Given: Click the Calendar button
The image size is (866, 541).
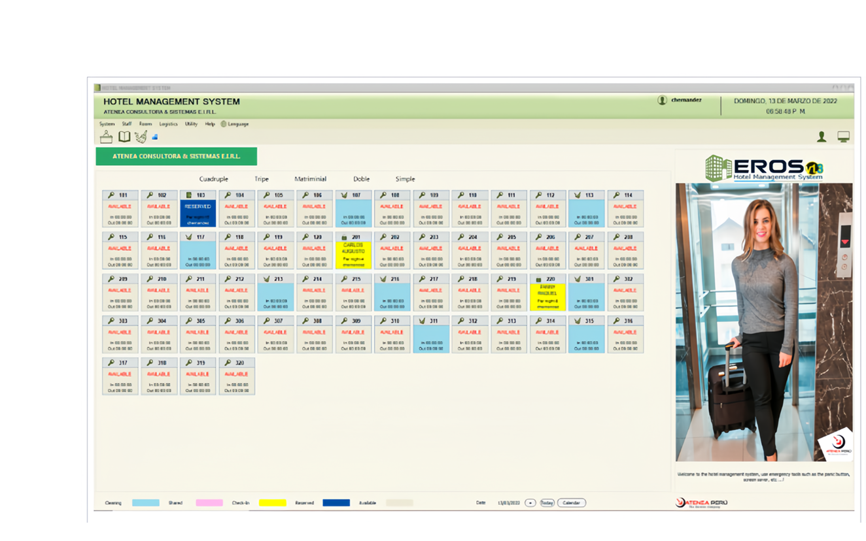Looking at the screenshot, I should click(571, 502).
